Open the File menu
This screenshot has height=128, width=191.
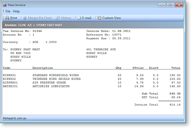(8, 11)
